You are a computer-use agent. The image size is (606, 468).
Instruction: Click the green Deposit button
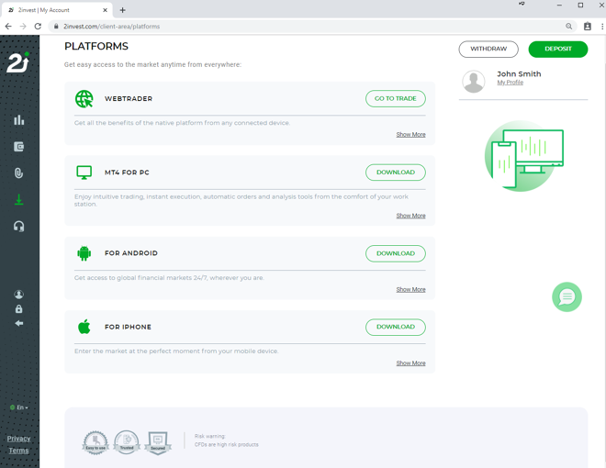tap(558, 49)
